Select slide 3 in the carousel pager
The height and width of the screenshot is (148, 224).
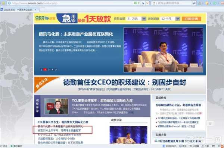point(49,70)
